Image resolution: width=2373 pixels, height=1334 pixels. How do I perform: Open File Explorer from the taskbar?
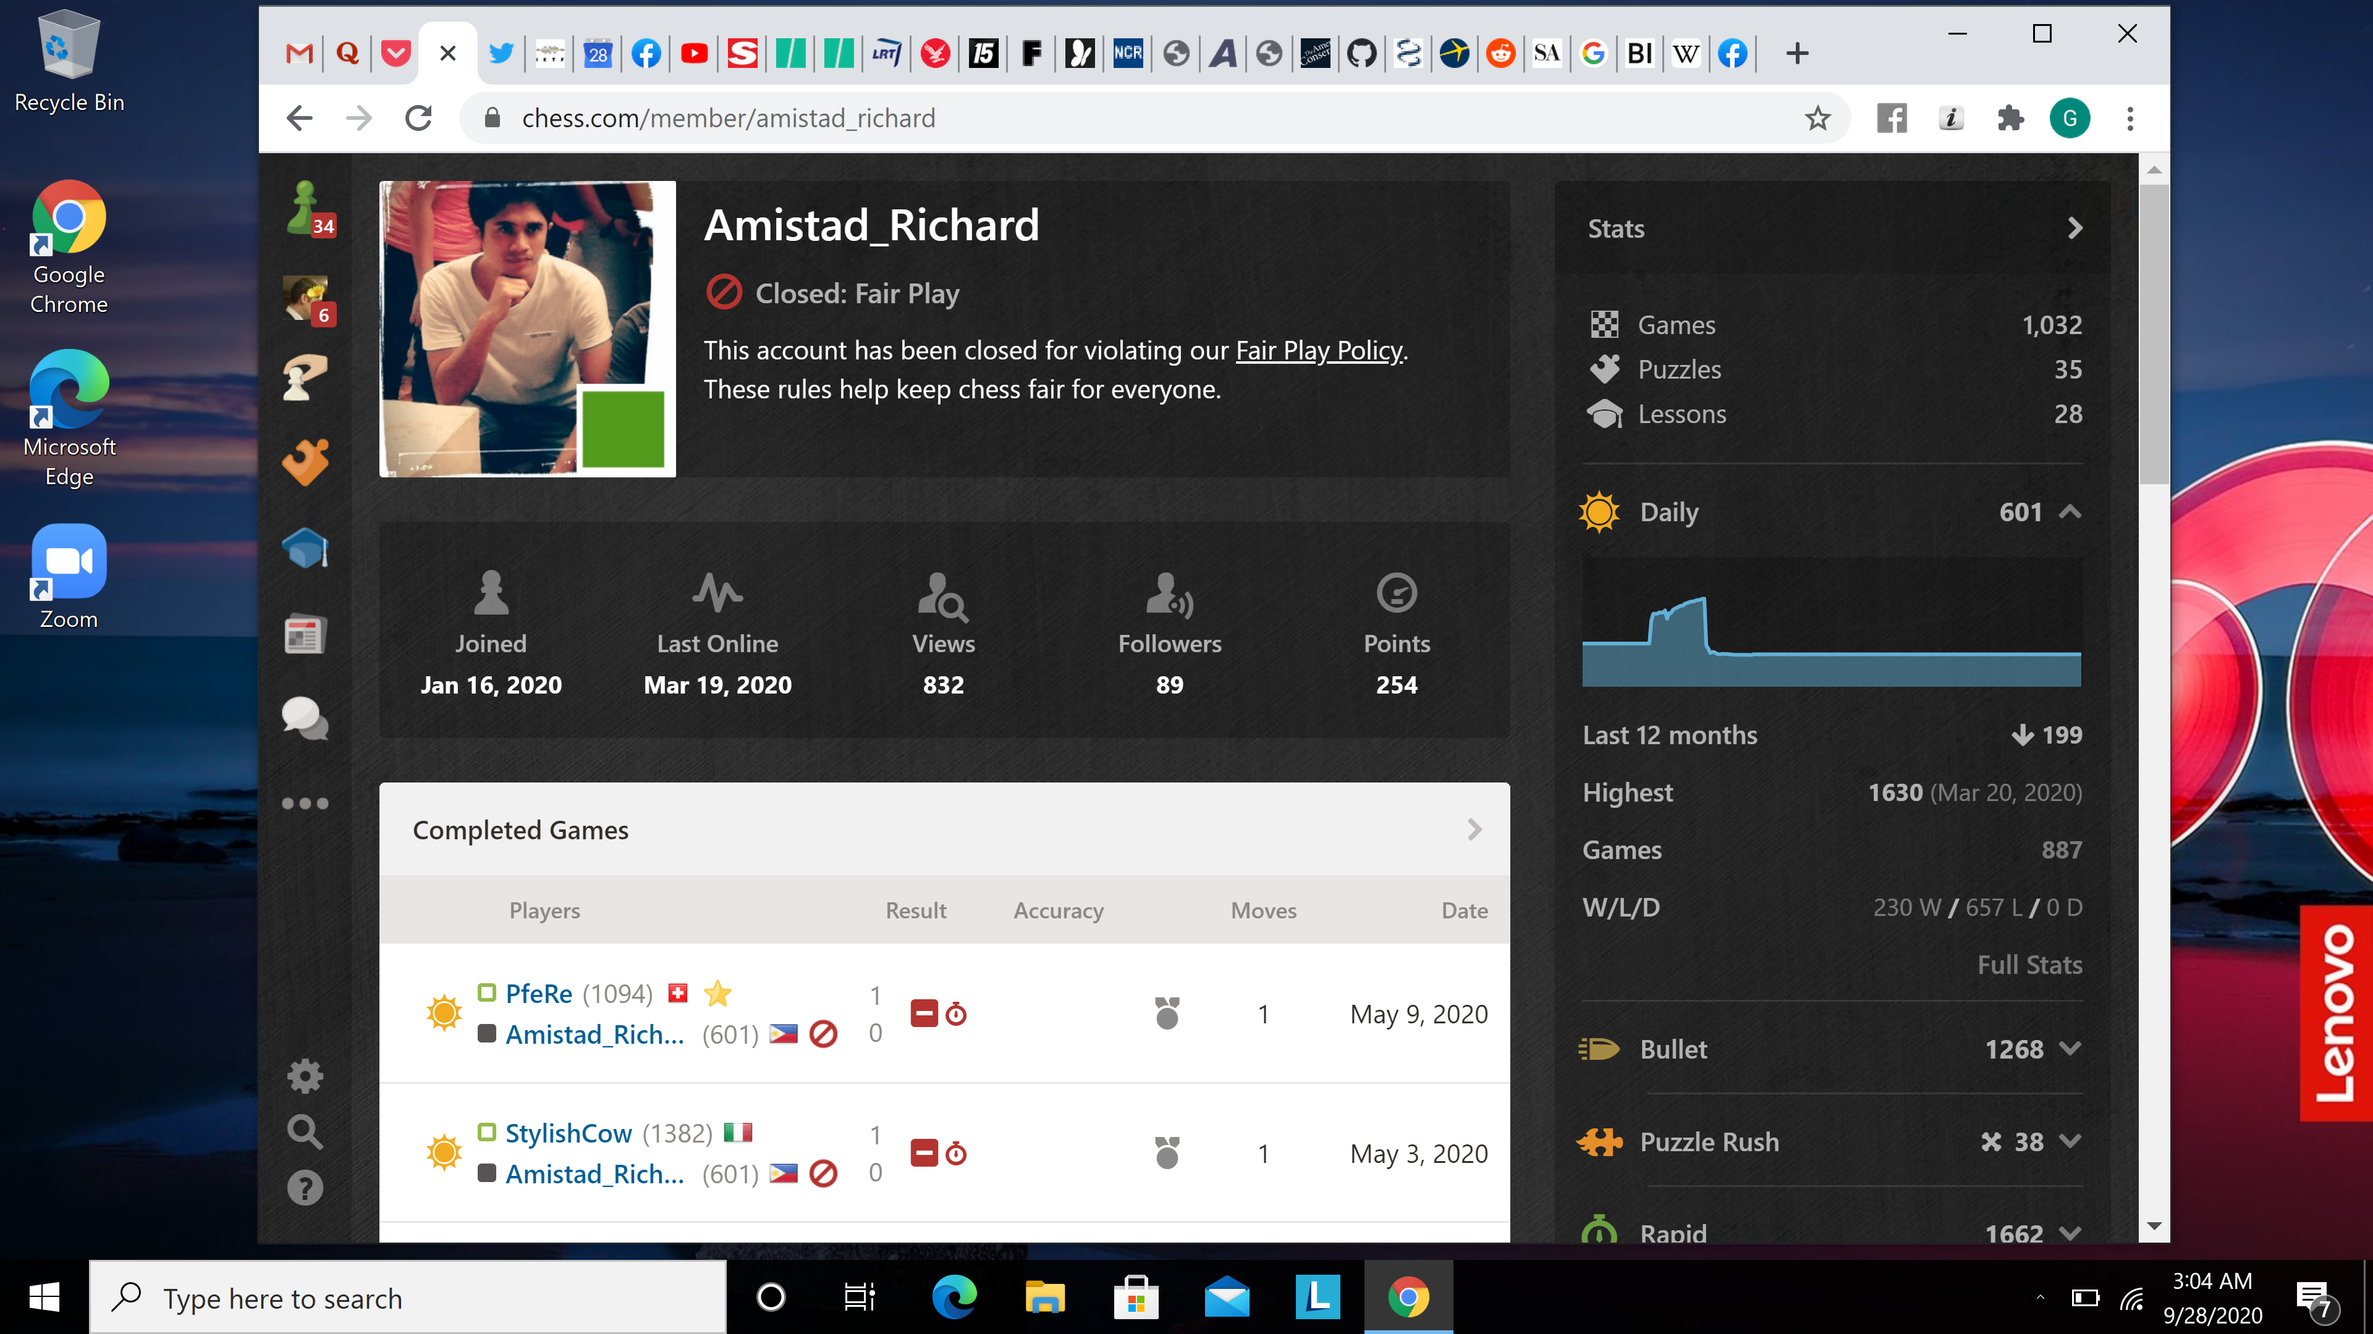coord(1044,1297)
